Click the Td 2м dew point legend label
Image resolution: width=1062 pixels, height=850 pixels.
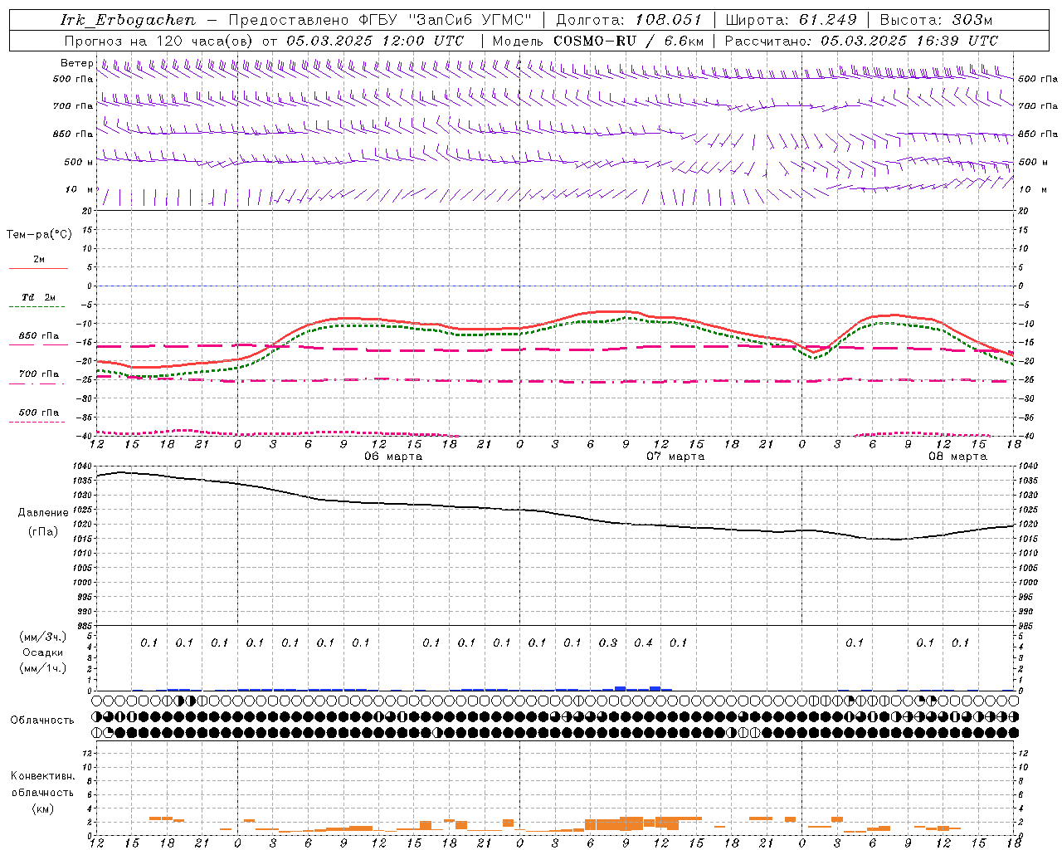coord(39,297)
